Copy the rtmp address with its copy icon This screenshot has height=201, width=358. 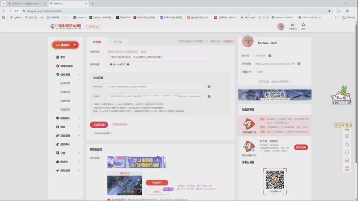(209, 87)
